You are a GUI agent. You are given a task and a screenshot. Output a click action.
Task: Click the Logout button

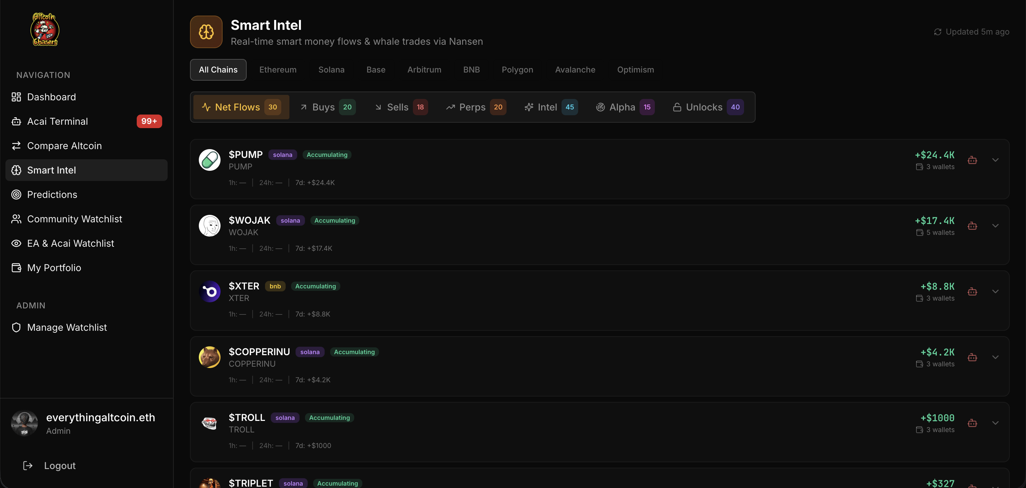60,465
